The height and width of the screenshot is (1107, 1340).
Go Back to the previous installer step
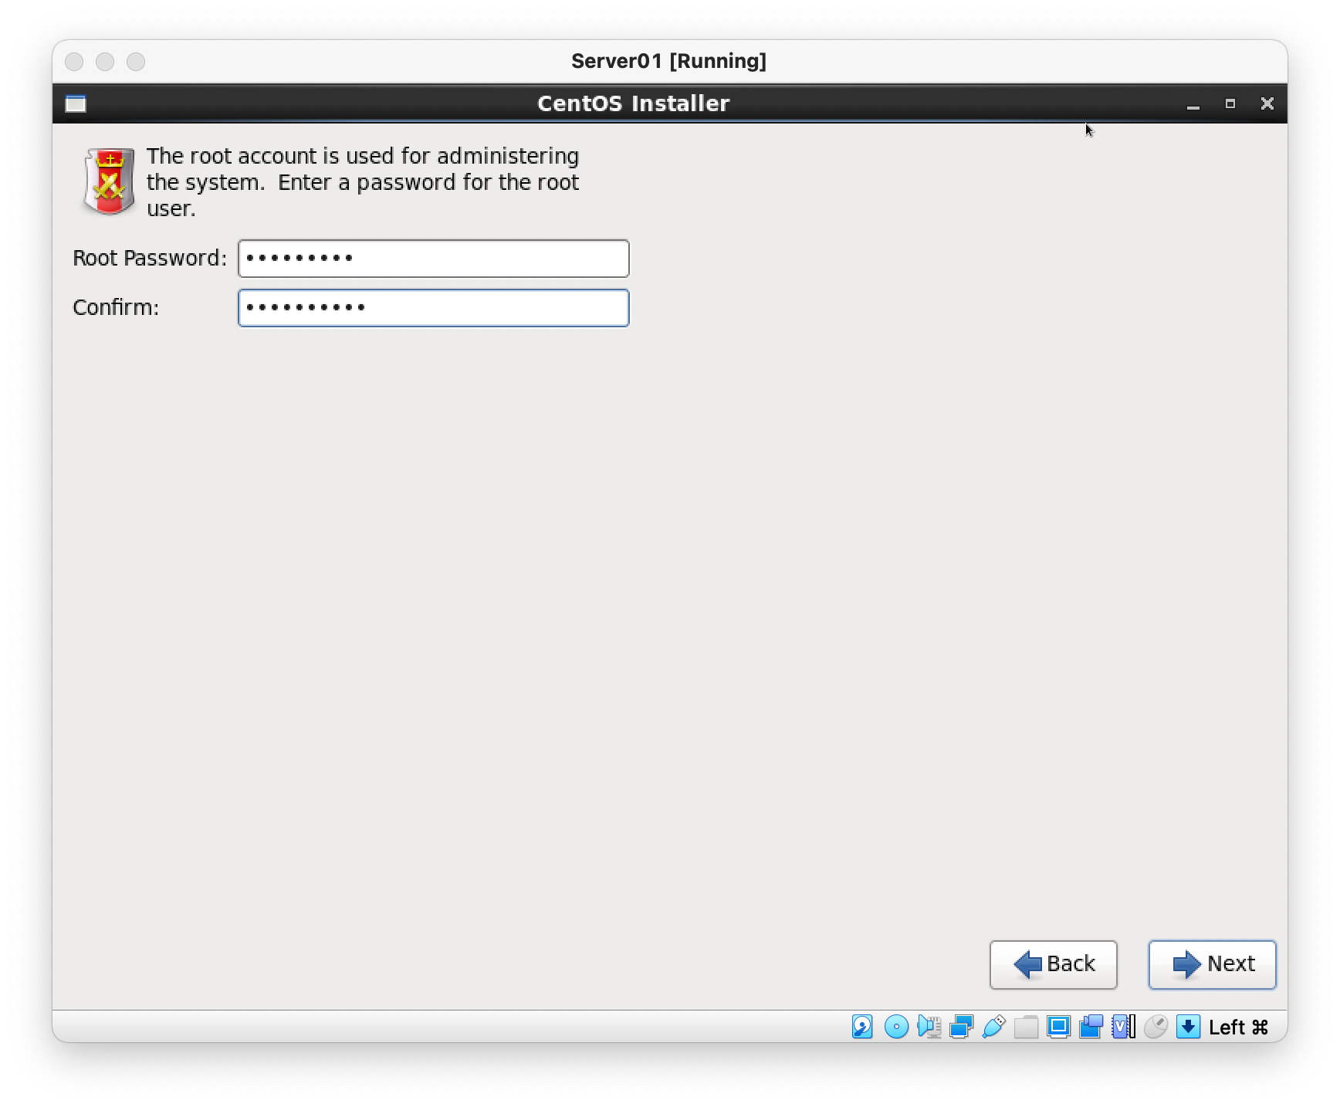pos(1053,964)
